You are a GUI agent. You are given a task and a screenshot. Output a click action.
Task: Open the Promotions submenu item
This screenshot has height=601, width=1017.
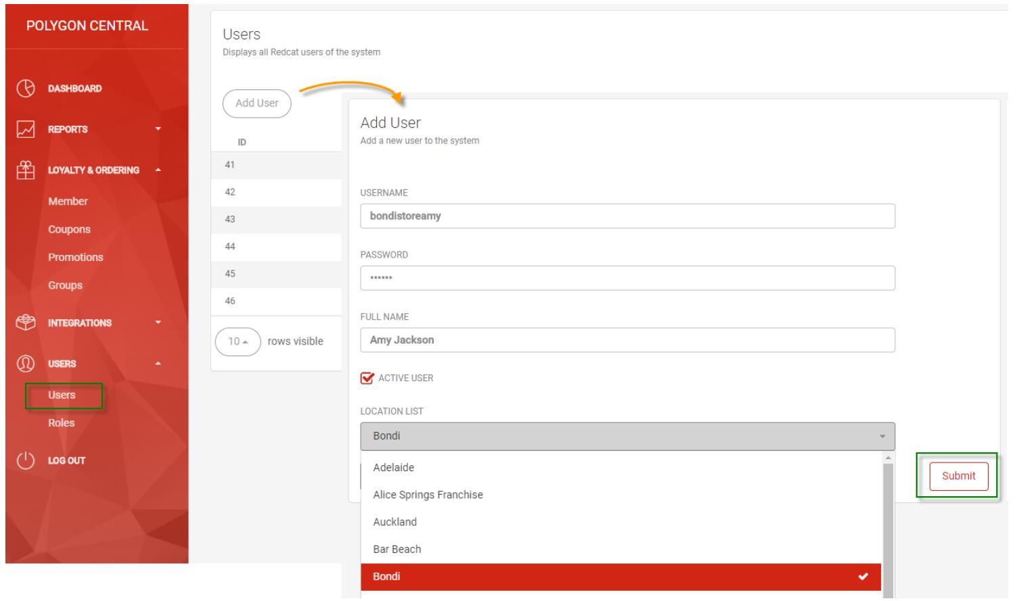(x=76, y=258)
